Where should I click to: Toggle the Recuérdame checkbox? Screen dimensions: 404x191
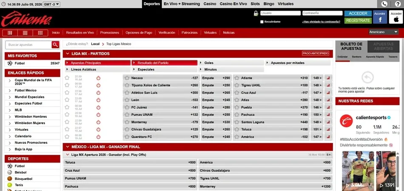262,22
